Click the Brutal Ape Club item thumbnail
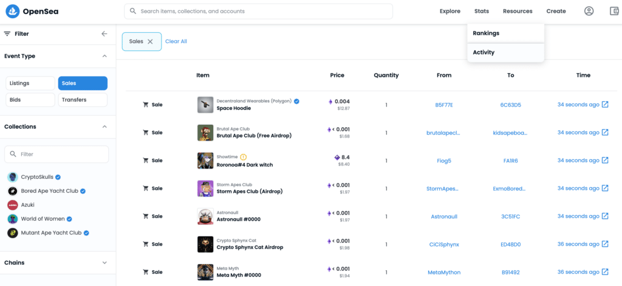This screenshot has height=286, width=622. click(205, 133)
